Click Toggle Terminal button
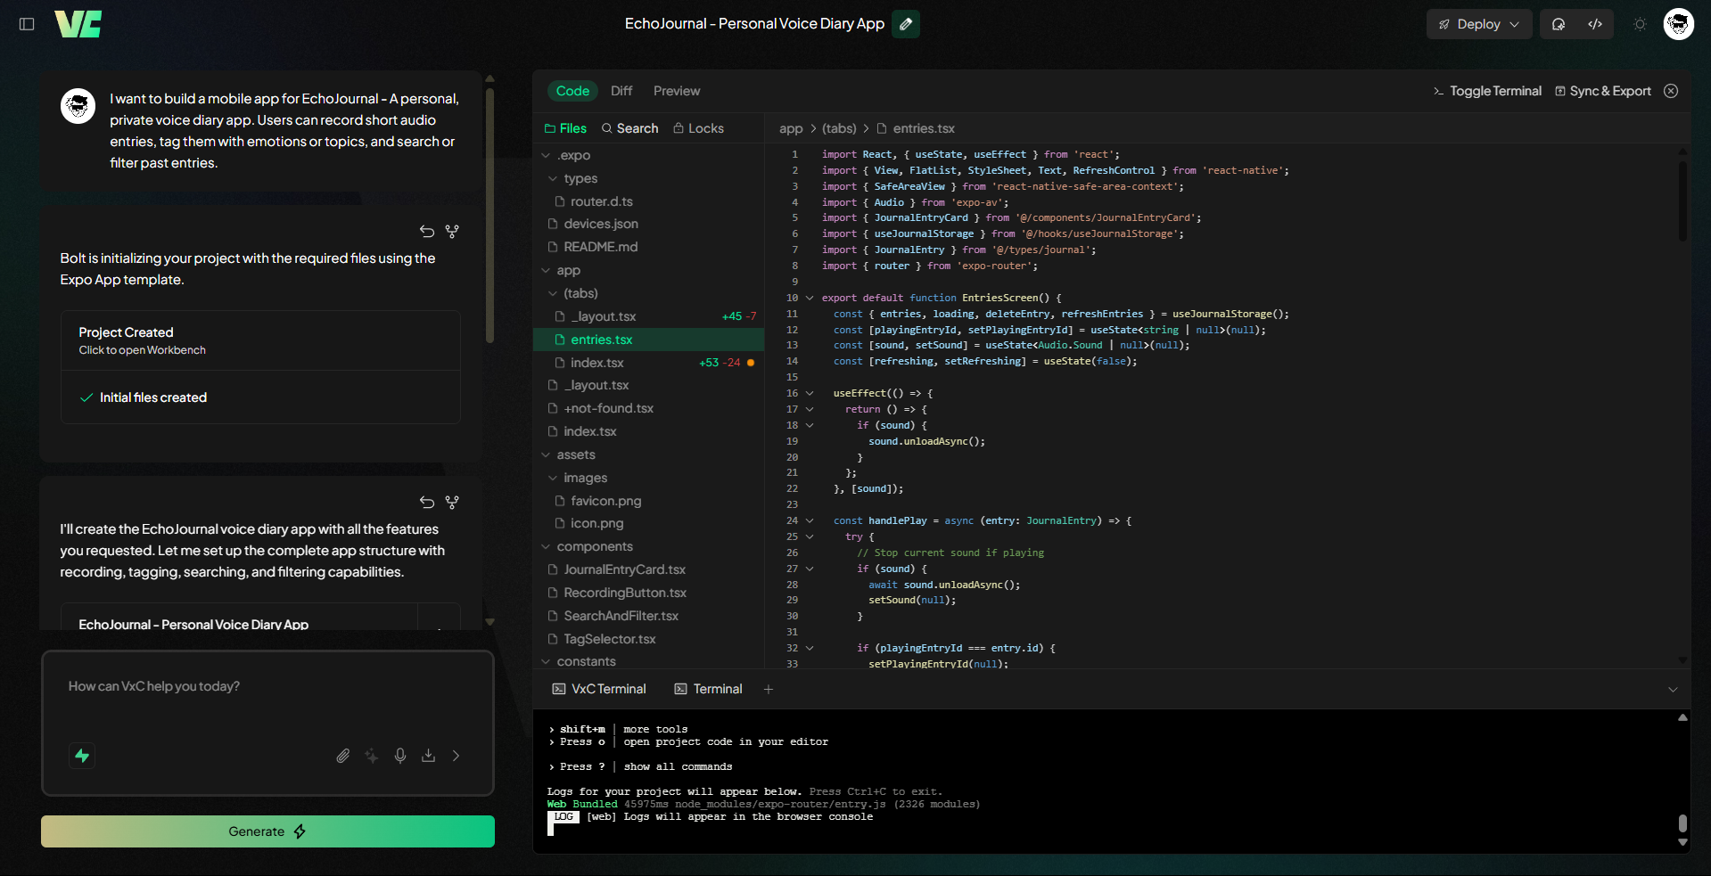Viewport: 1711px width, 876px height. pos(1486,91)
